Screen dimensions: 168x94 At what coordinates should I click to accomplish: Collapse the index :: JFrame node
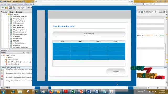tap(2, 55)
